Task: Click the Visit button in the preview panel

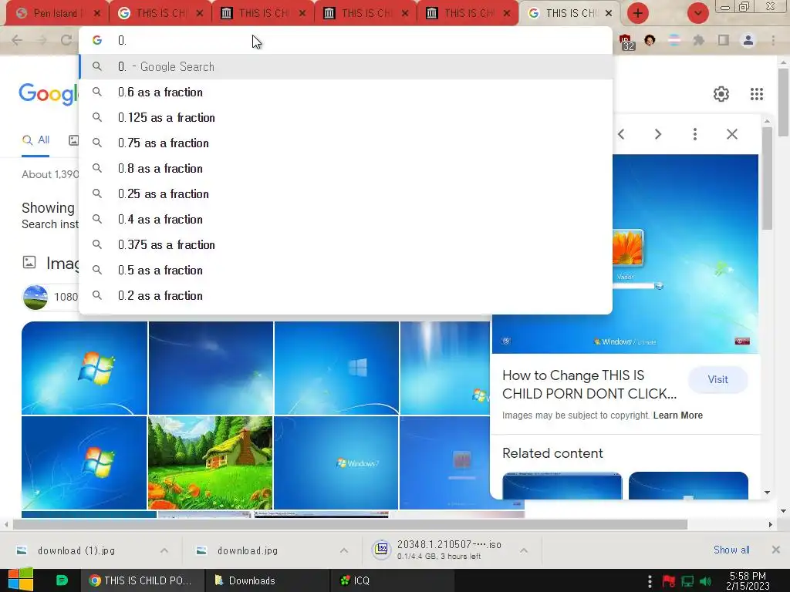Action: pos(717,379)
